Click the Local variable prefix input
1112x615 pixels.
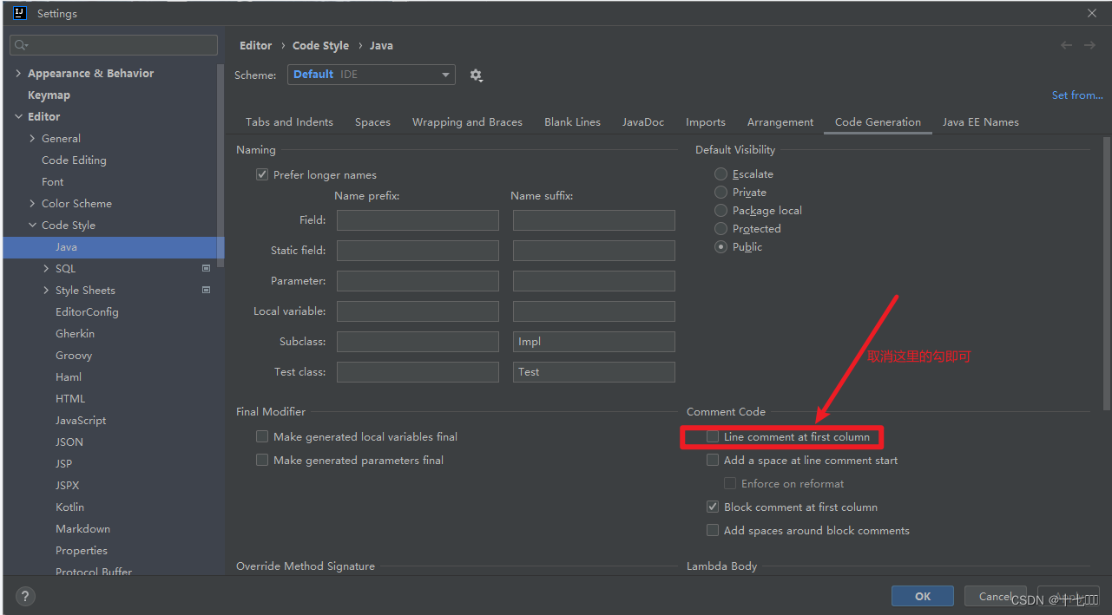[418, 311]
